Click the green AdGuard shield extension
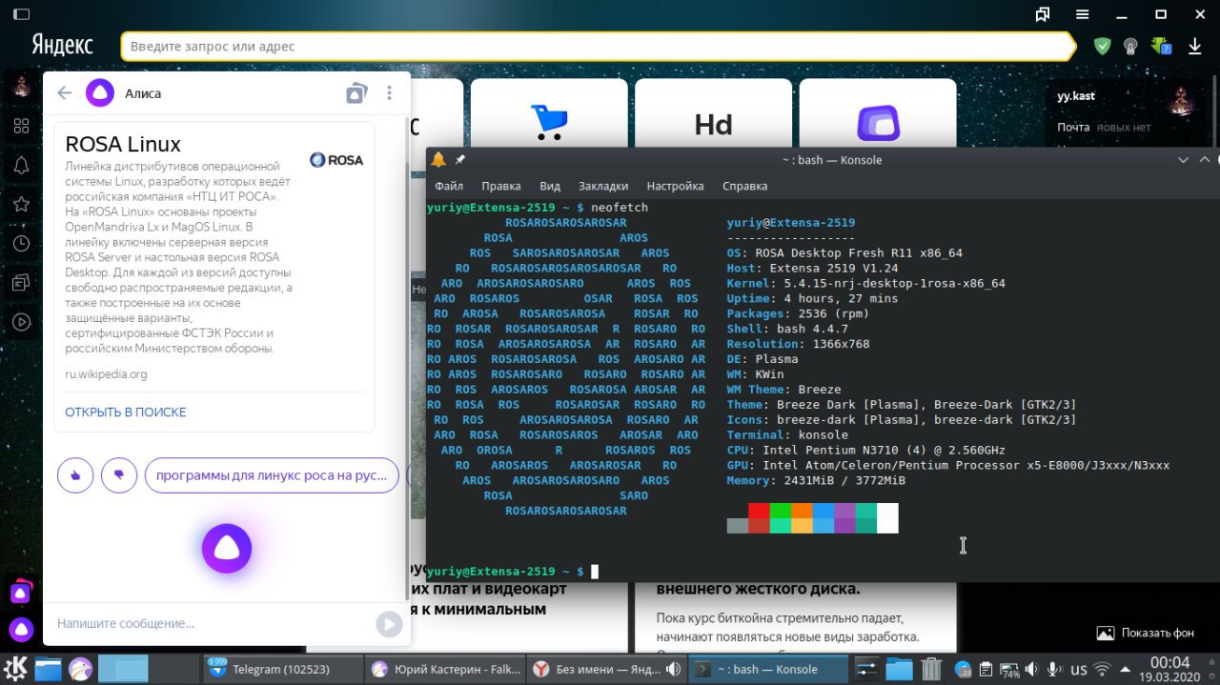The width and height of the screenshot is (1220, 685). click(1103, 46)
